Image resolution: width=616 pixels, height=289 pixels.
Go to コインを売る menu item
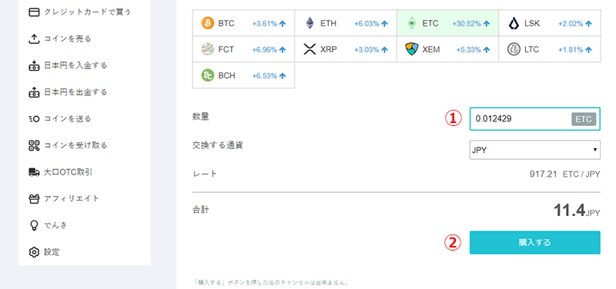coord(60,39)
